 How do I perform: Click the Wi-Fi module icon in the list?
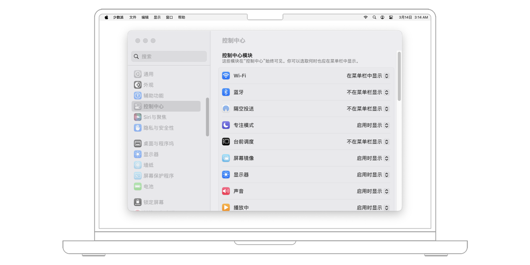click(226, 76)
